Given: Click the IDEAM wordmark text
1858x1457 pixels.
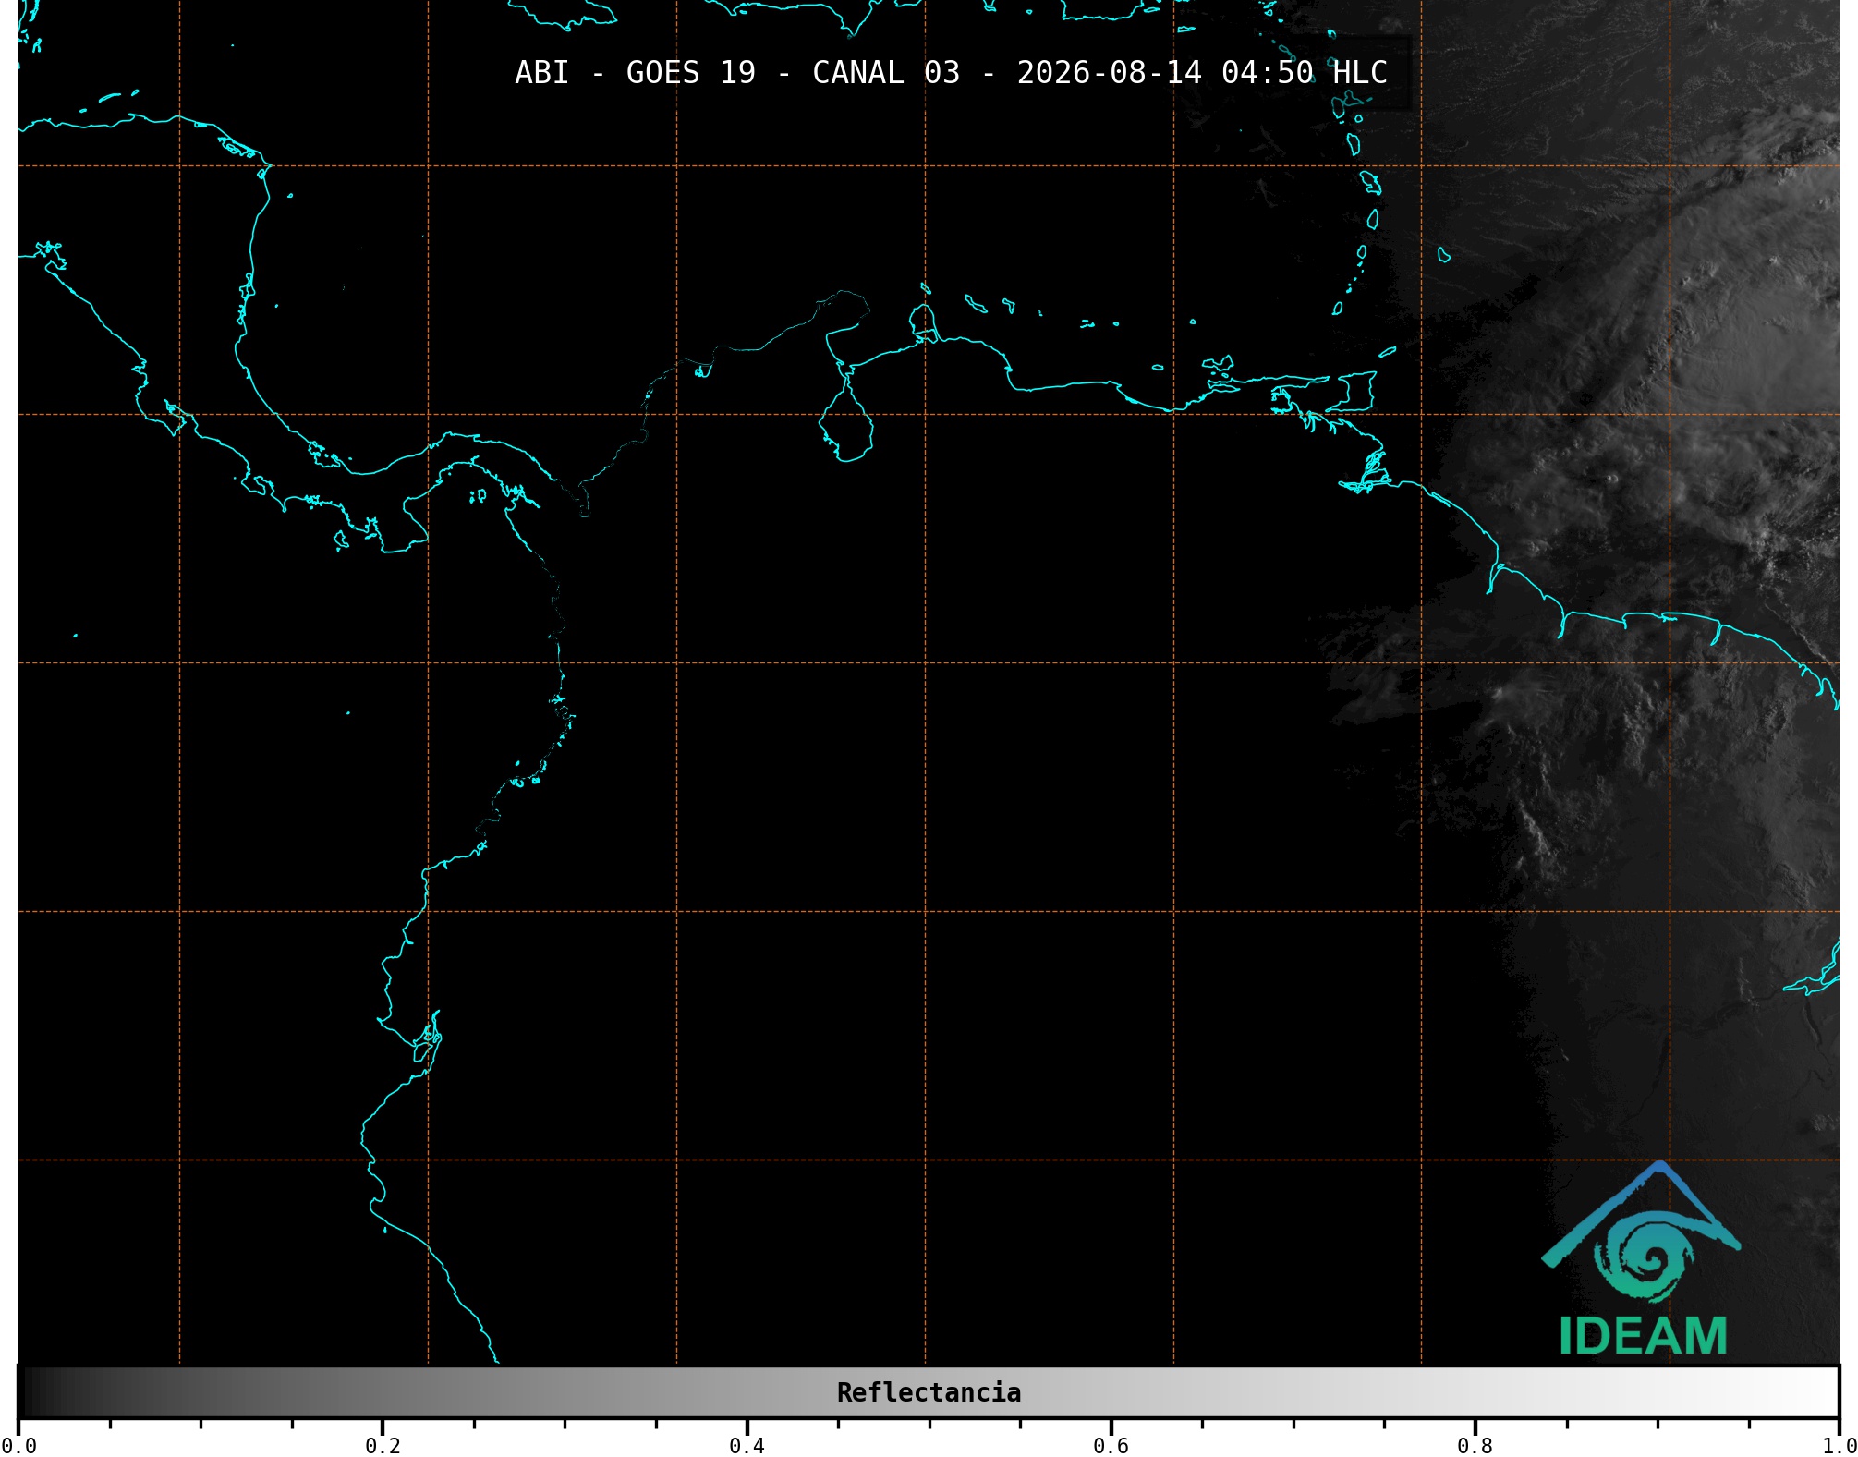Looking at the screenshot, I should click(x=1644, y=1337).
